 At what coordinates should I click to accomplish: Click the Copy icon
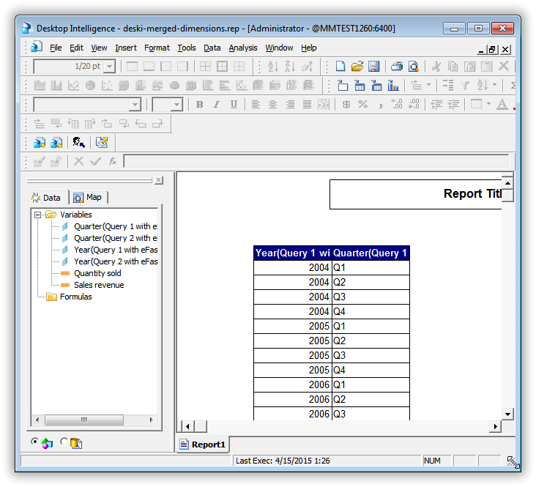click(x=453, y=66)
